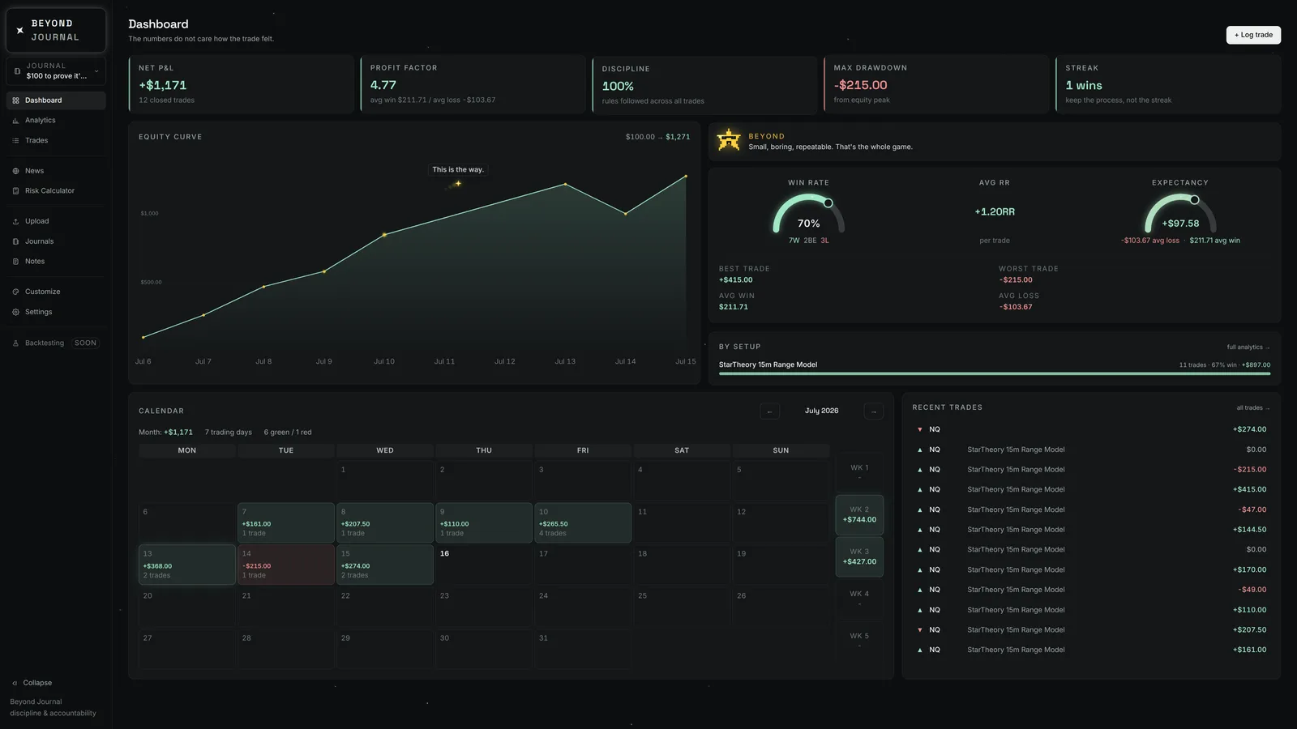This screenshot has width=1297, height=729.
Task: Click the Settings gear icon
Action: 15,312
